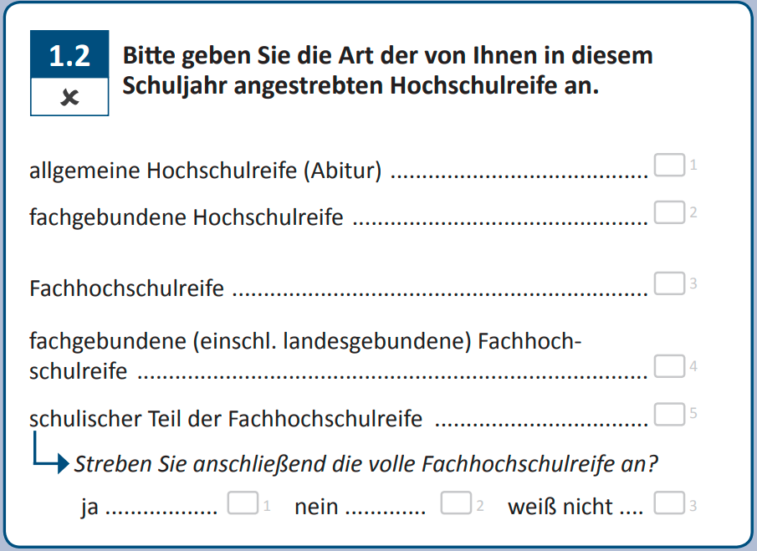Select the 'nein' checkbox

(456, 503)
